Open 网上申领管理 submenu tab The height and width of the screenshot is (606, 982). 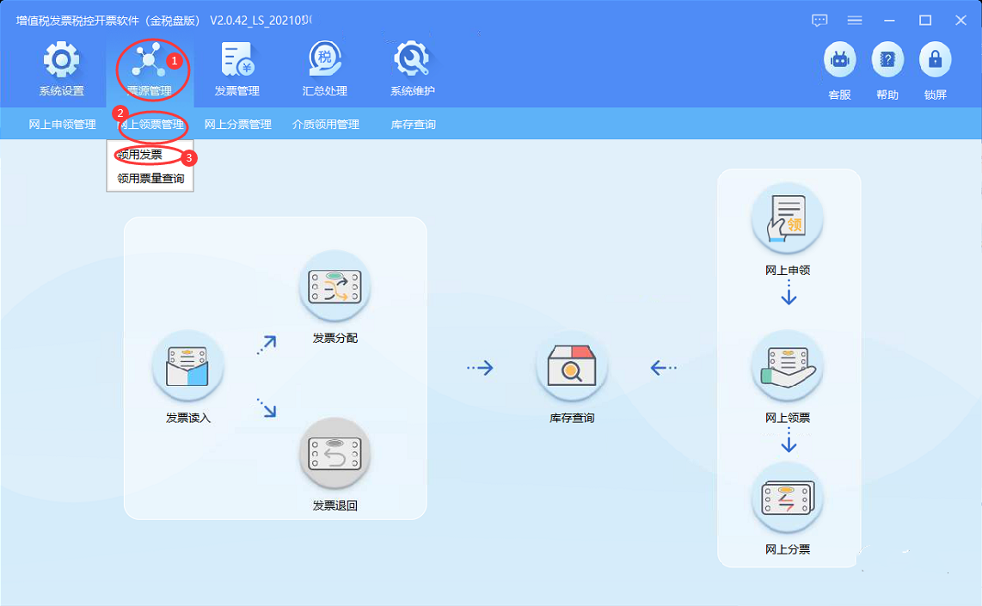point(62,125)
